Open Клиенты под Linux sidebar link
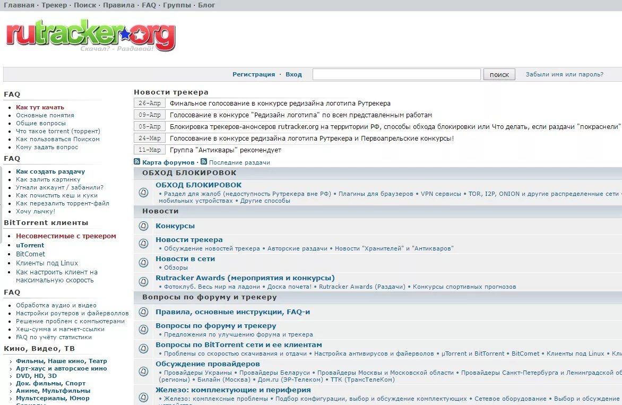The image size is (622, 405). coord(47,263)
